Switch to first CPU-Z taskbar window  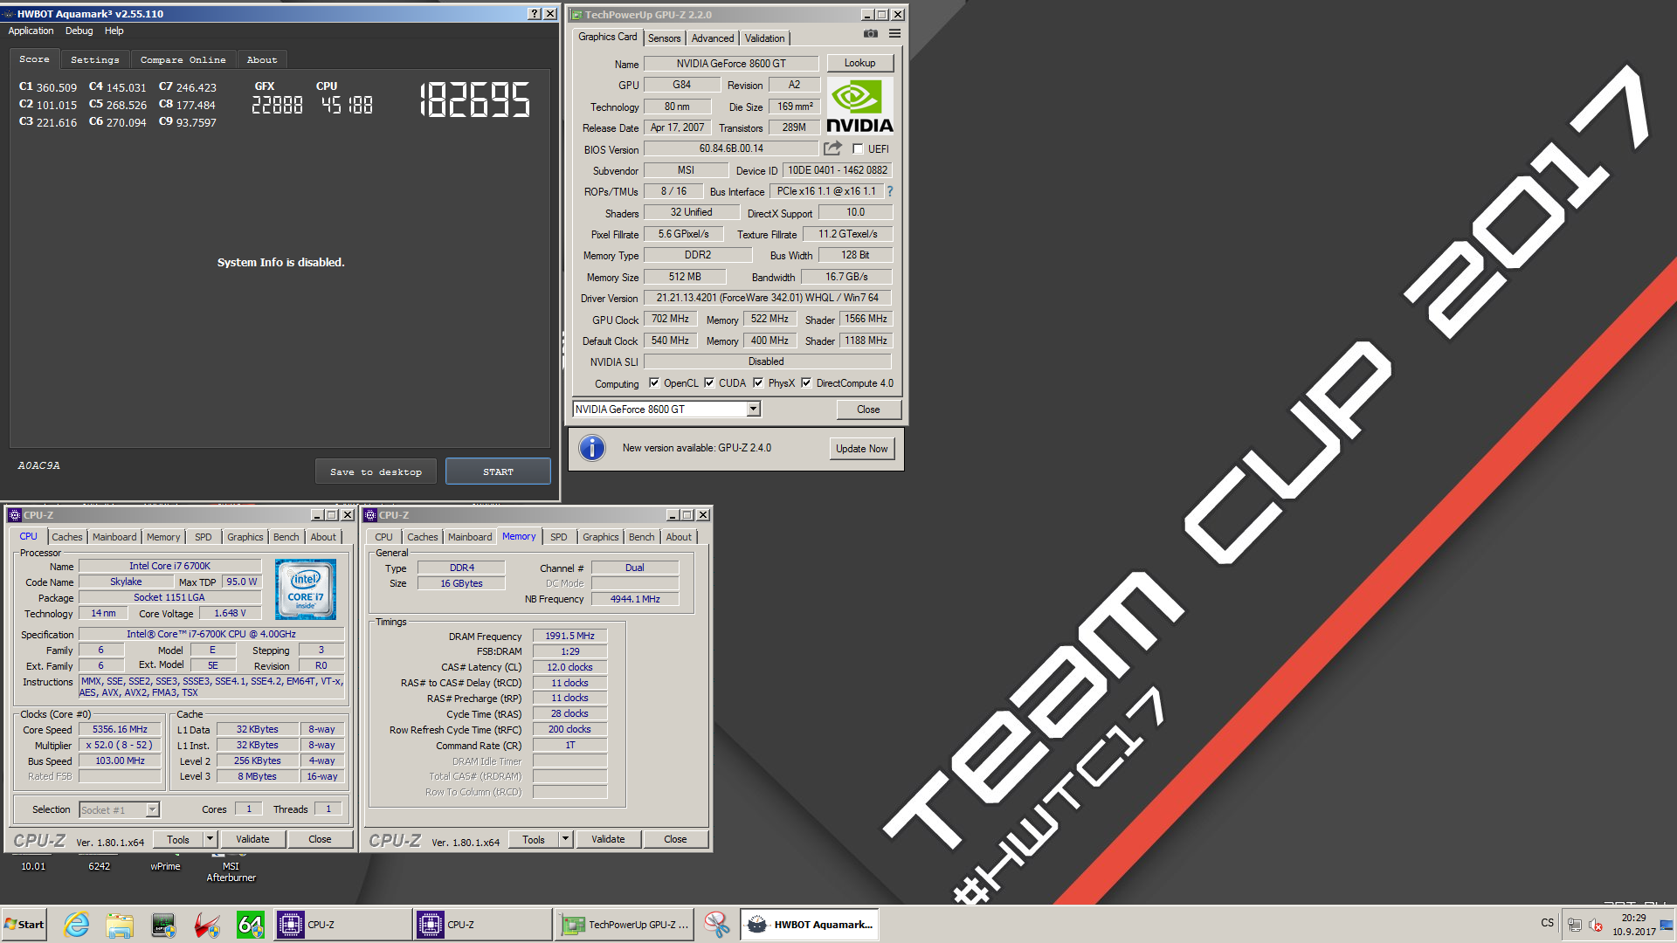pyautogui.click(x=342, y=925)
